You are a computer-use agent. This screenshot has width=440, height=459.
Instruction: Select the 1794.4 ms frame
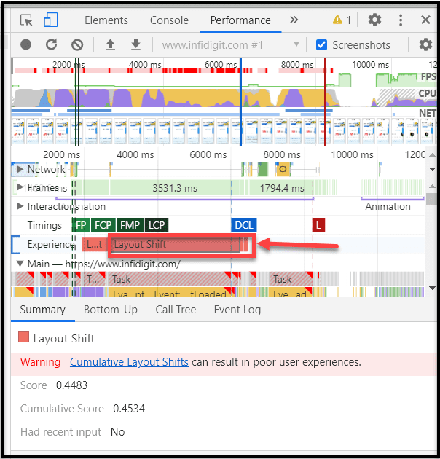pyautogui.click(x=281, y=188)
